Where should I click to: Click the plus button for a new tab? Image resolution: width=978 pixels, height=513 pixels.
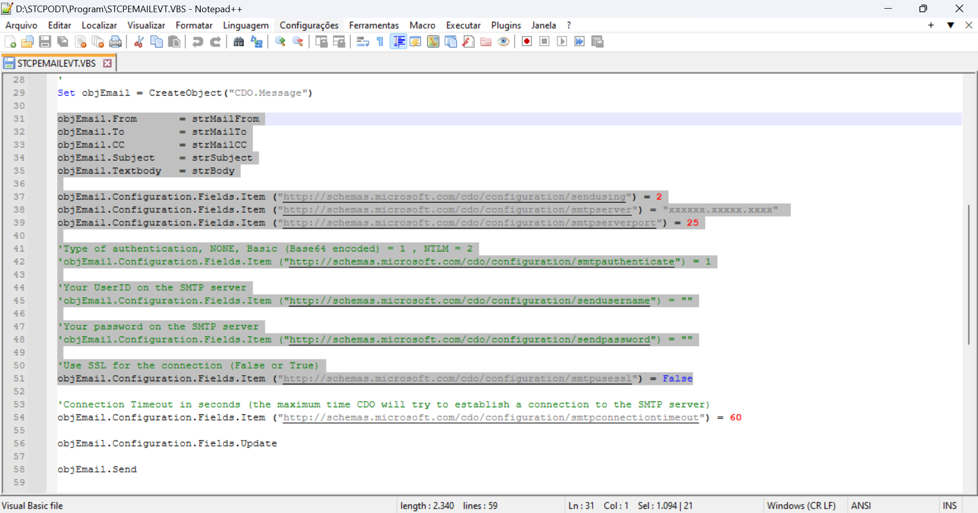click(931, 25)
